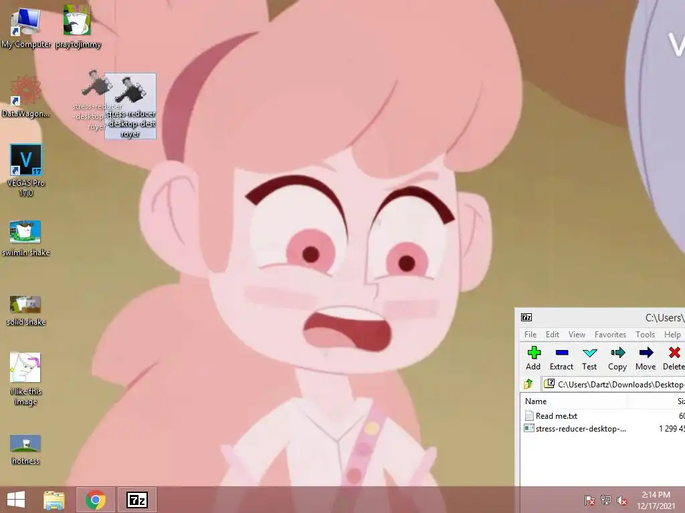Screen dimensions: 685x513
Task: Open the Edit menu in 7-Zip
Action: (552, 335)
